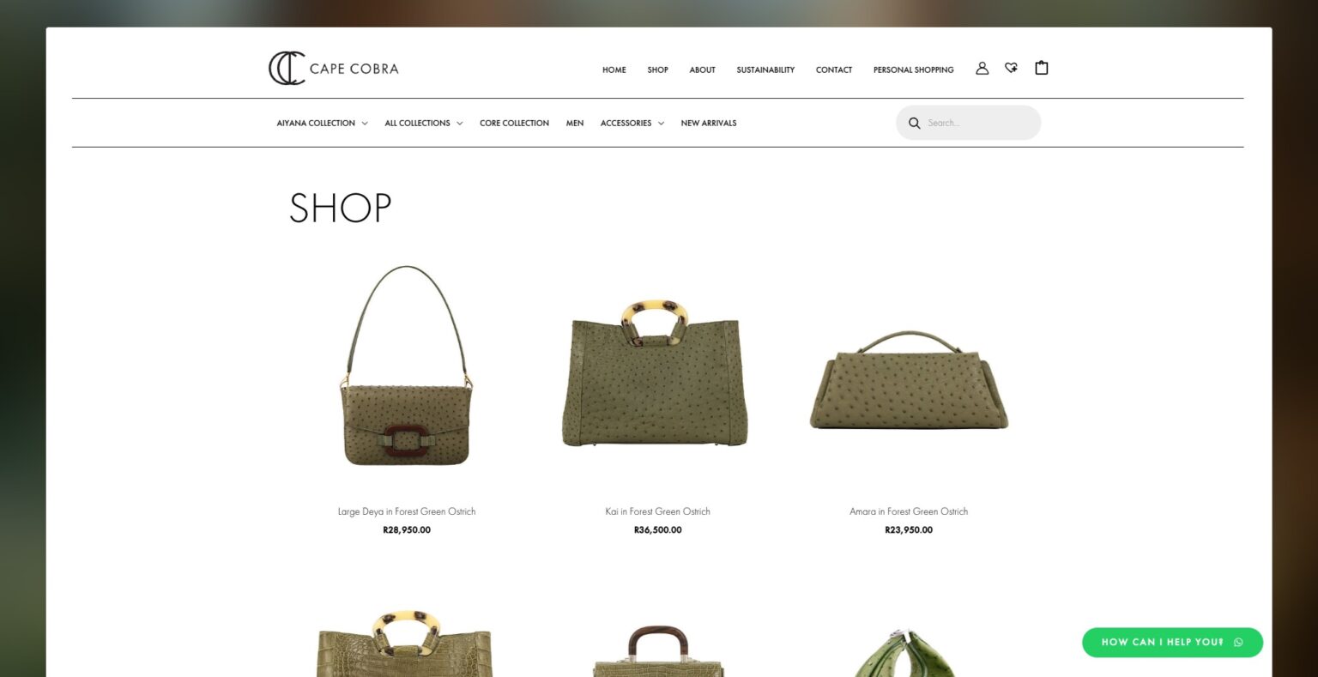Click the search magnifier icon

tap(914, 123)
